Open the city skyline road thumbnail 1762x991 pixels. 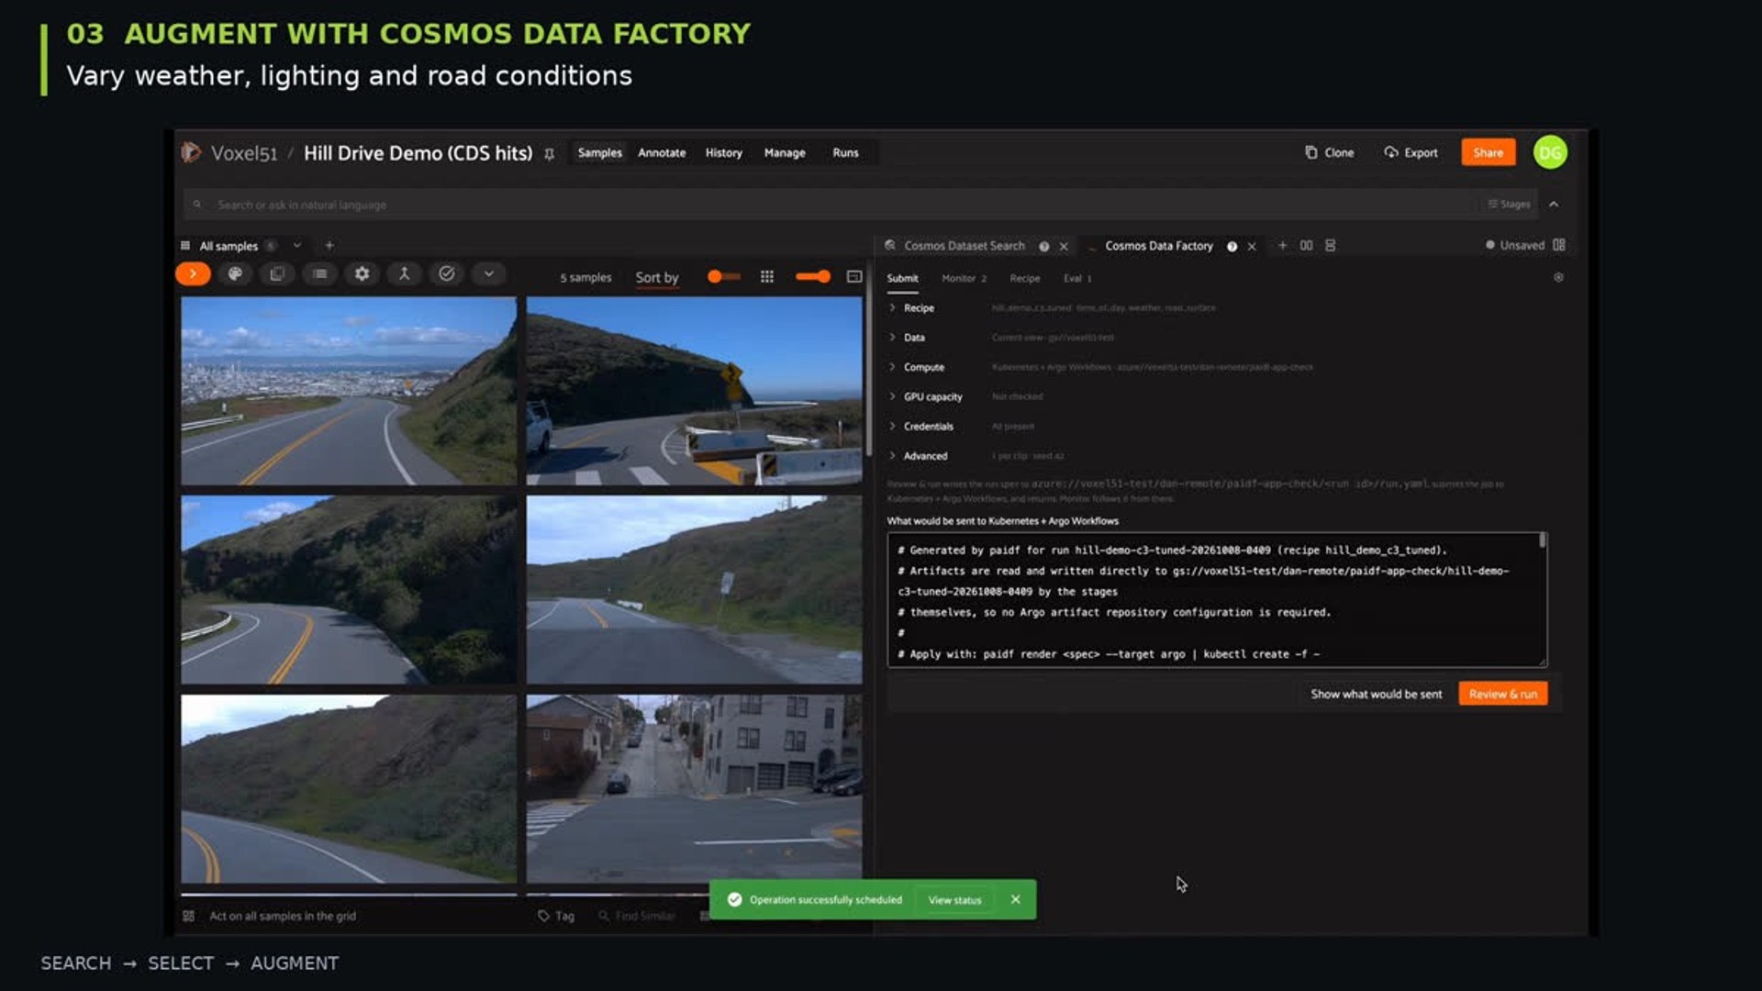349,391
